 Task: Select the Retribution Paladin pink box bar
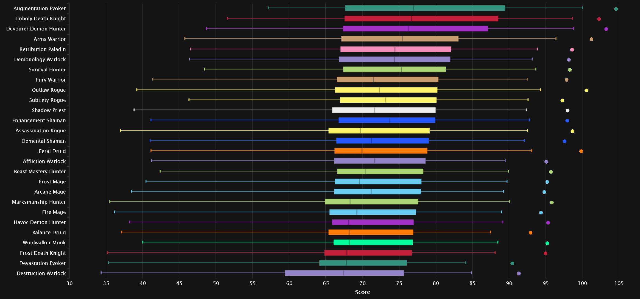click(x=396, y=49)
